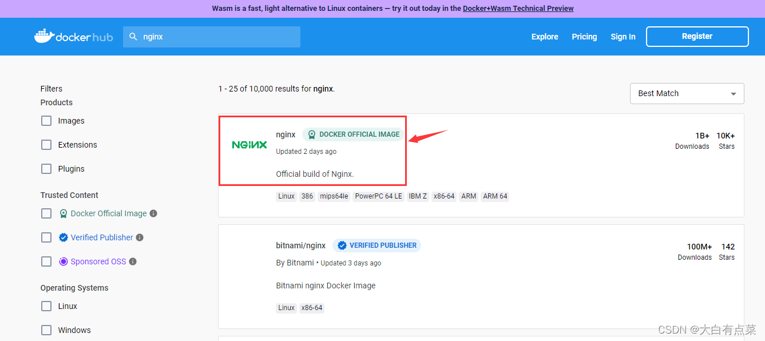
Task: Click the green ribbon icon in Docker Official Image filter
Action: (64, 213)
